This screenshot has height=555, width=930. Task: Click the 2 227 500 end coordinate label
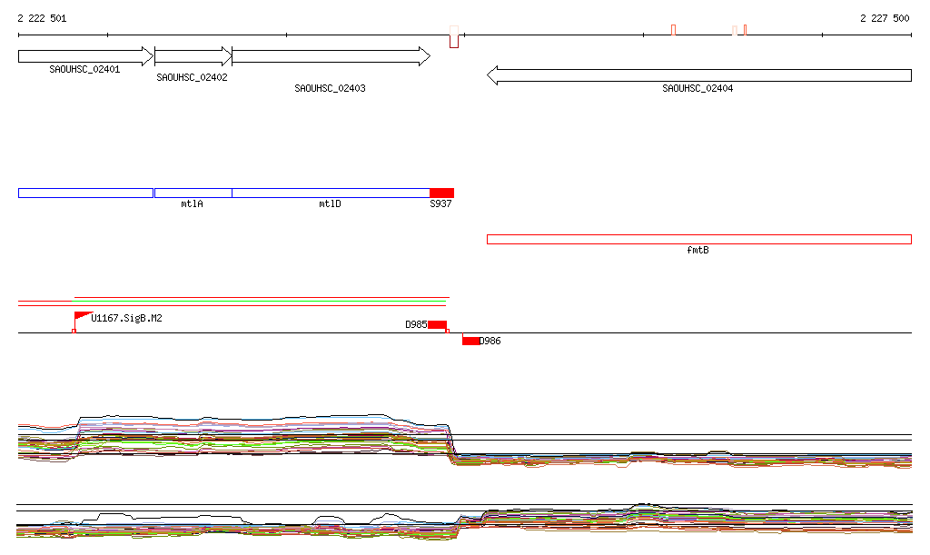point(885,18)
